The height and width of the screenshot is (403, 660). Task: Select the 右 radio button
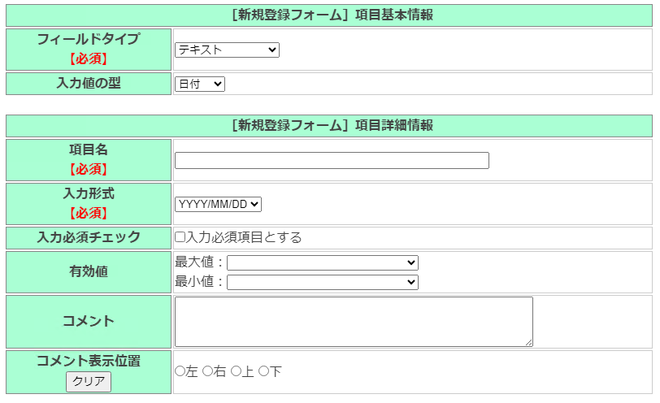coord(208,371)
